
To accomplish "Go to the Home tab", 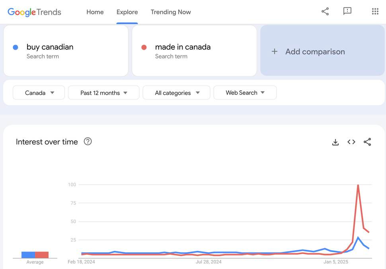I will [x=95, y=12].
